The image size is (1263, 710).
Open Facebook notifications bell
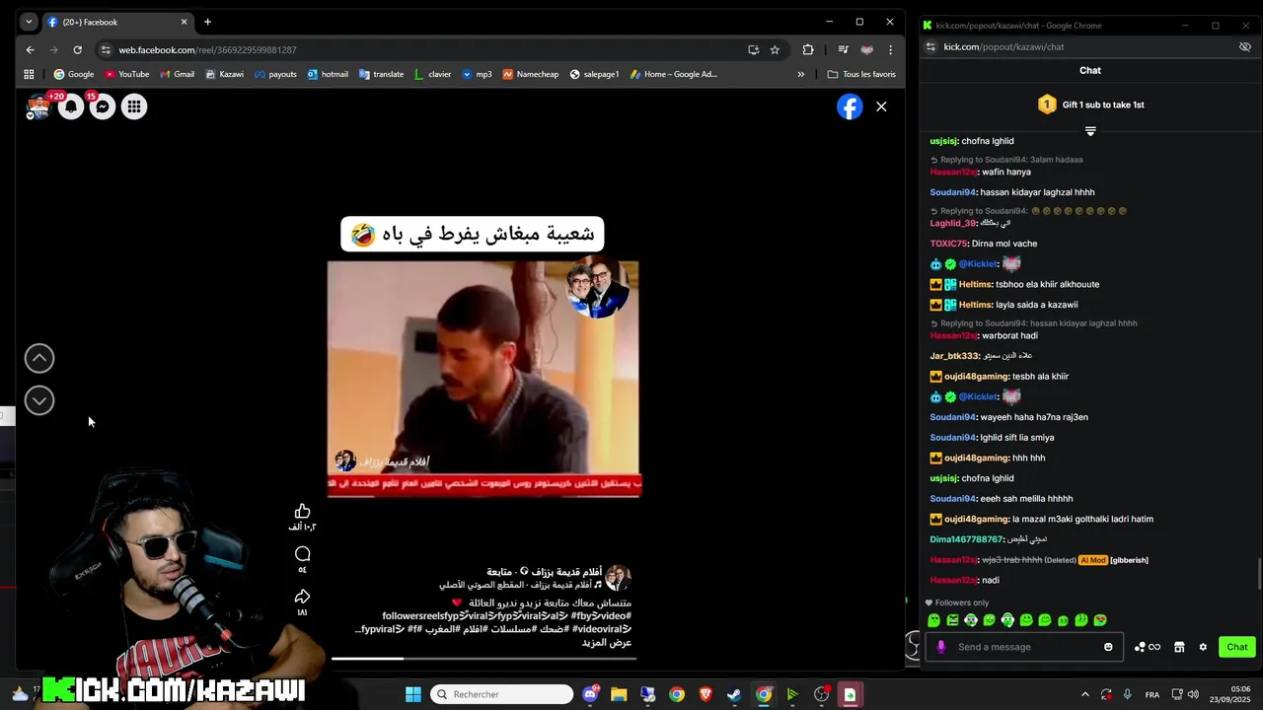[71, 106]
